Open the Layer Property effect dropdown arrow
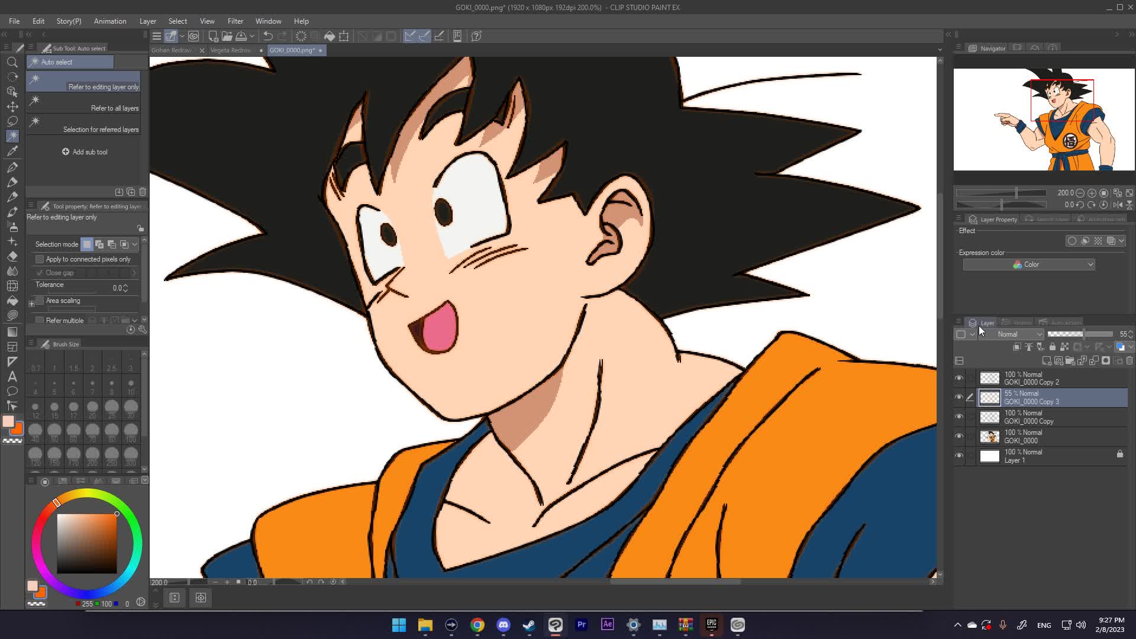Viewport: 1136px width, 639px height. (1121, 241)
